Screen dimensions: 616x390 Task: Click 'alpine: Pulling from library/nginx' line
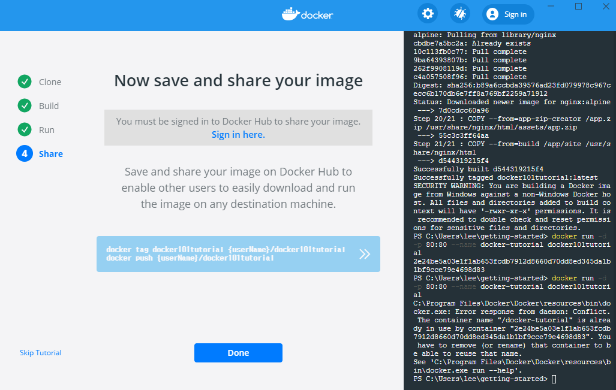click(485, 35)
